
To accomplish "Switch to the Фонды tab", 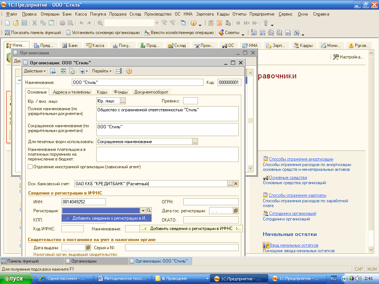I will point(121,92).
